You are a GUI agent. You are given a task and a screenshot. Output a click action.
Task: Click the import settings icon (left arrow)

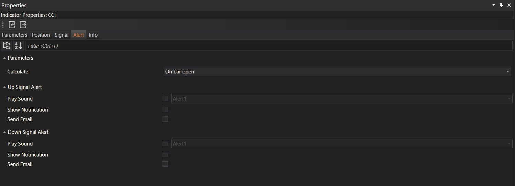[x=12, y=25]
